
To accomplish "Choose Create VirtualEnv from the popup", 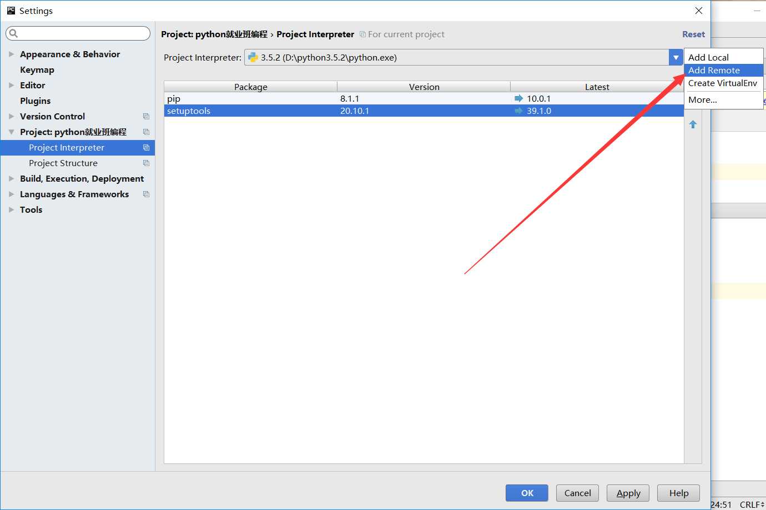I will (x=724, y=83).
